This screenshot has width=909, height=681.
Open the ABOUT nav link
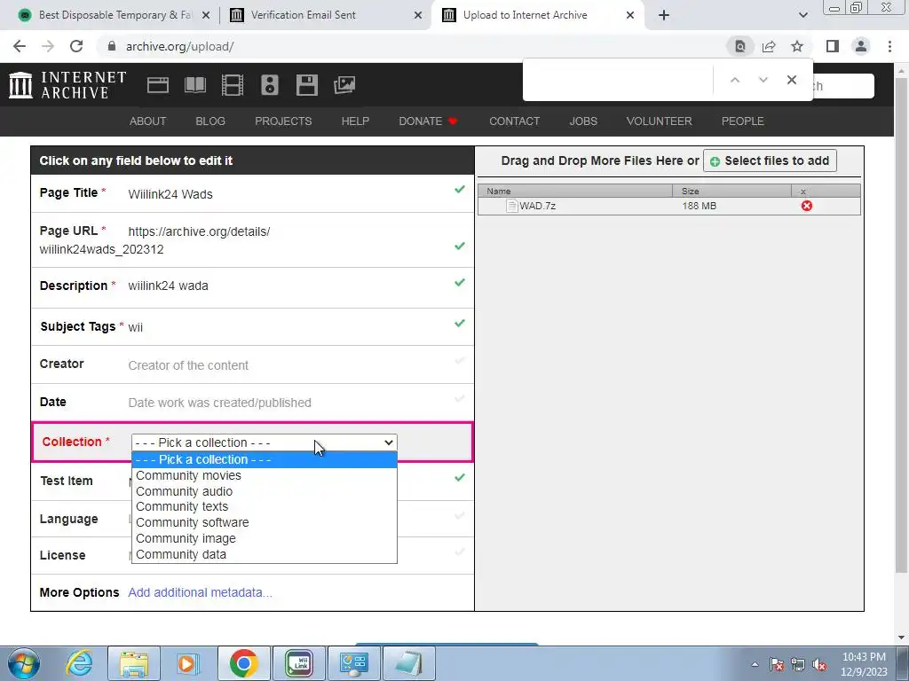[x=148, y=121]
